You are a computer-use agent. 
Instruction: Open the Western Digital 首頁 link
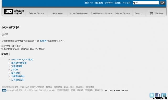(x=22, y=59)
